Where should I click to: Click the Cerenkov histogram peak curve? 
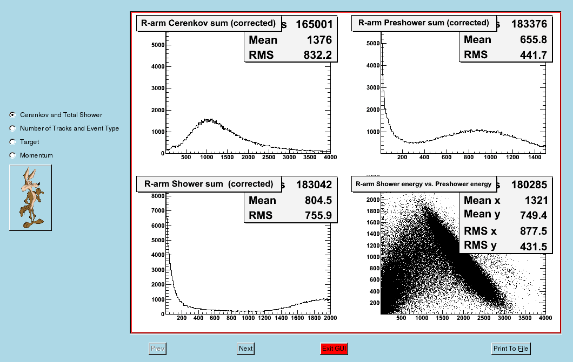pos(207,121)
